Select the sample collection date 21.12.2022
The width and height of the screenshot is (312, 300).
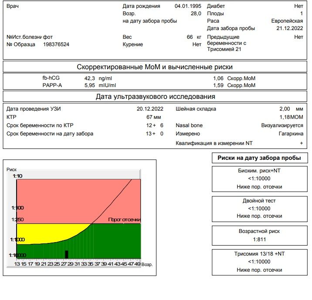pos(290,28)
